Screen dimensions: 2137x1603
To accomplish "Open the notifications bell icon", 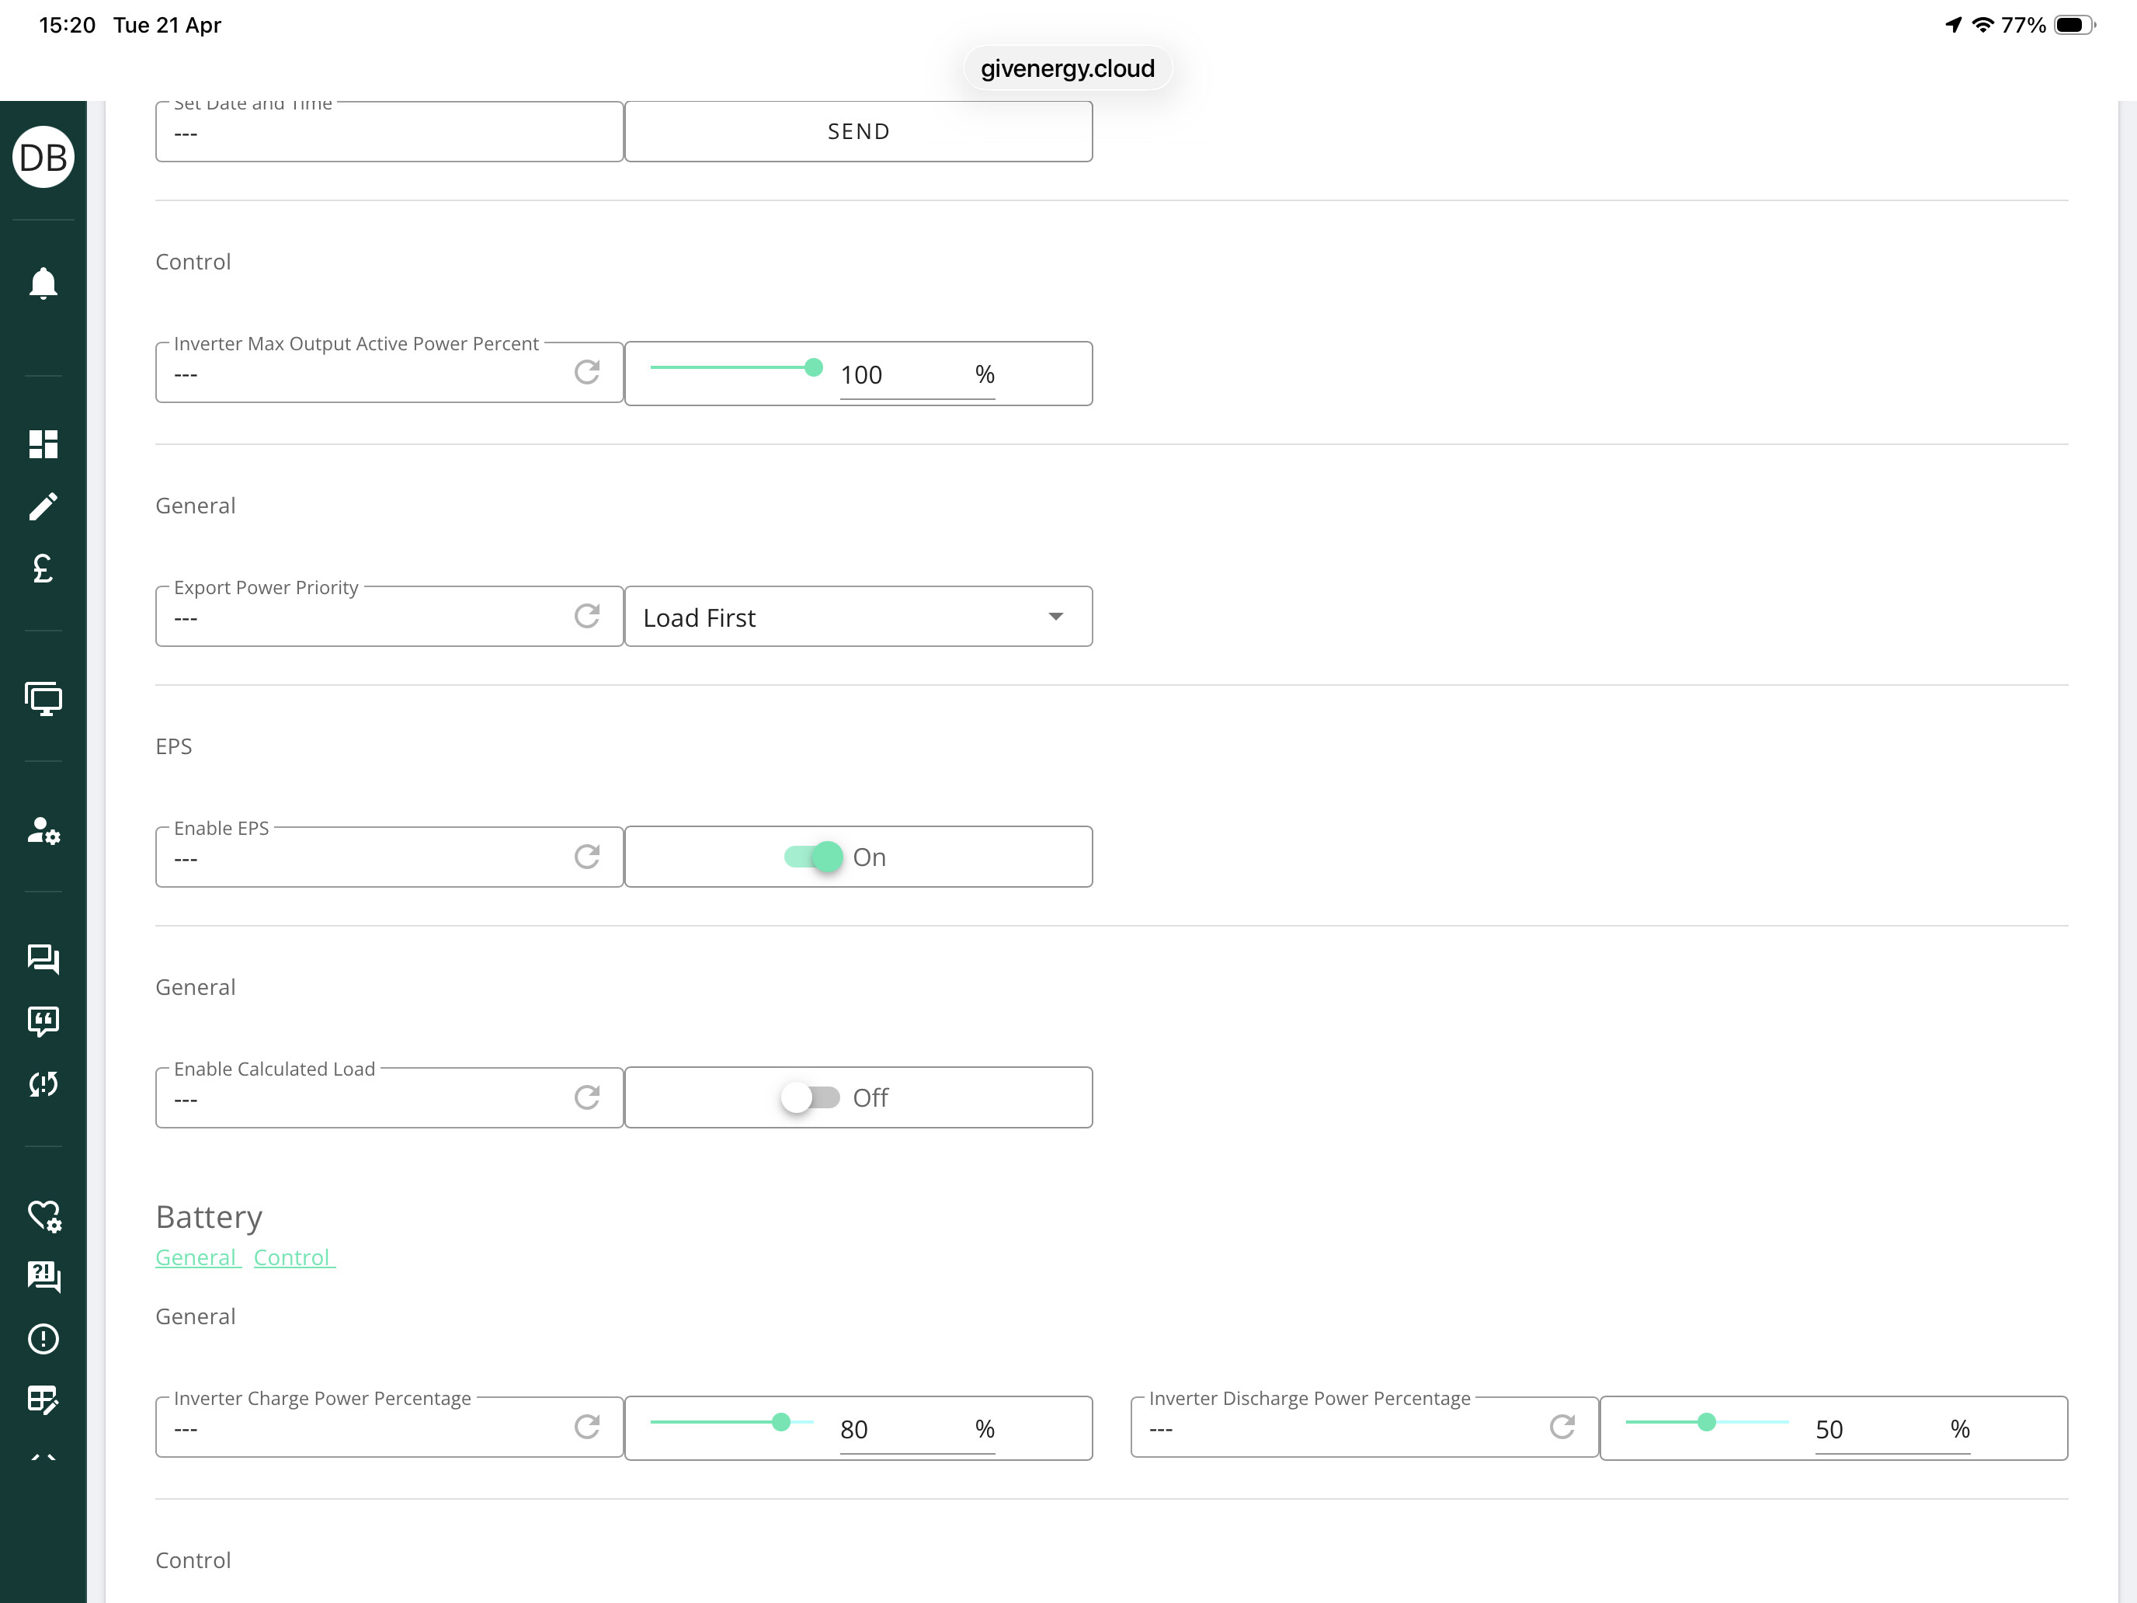I will point(43,283).
